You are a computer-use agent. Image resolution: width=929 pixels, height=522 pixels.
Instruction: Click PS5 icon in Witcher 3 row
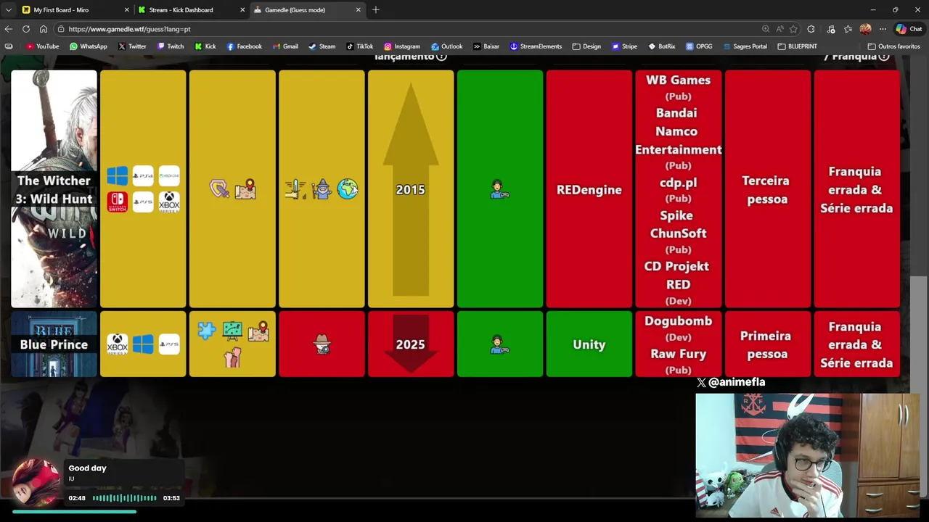click(143, 202)
